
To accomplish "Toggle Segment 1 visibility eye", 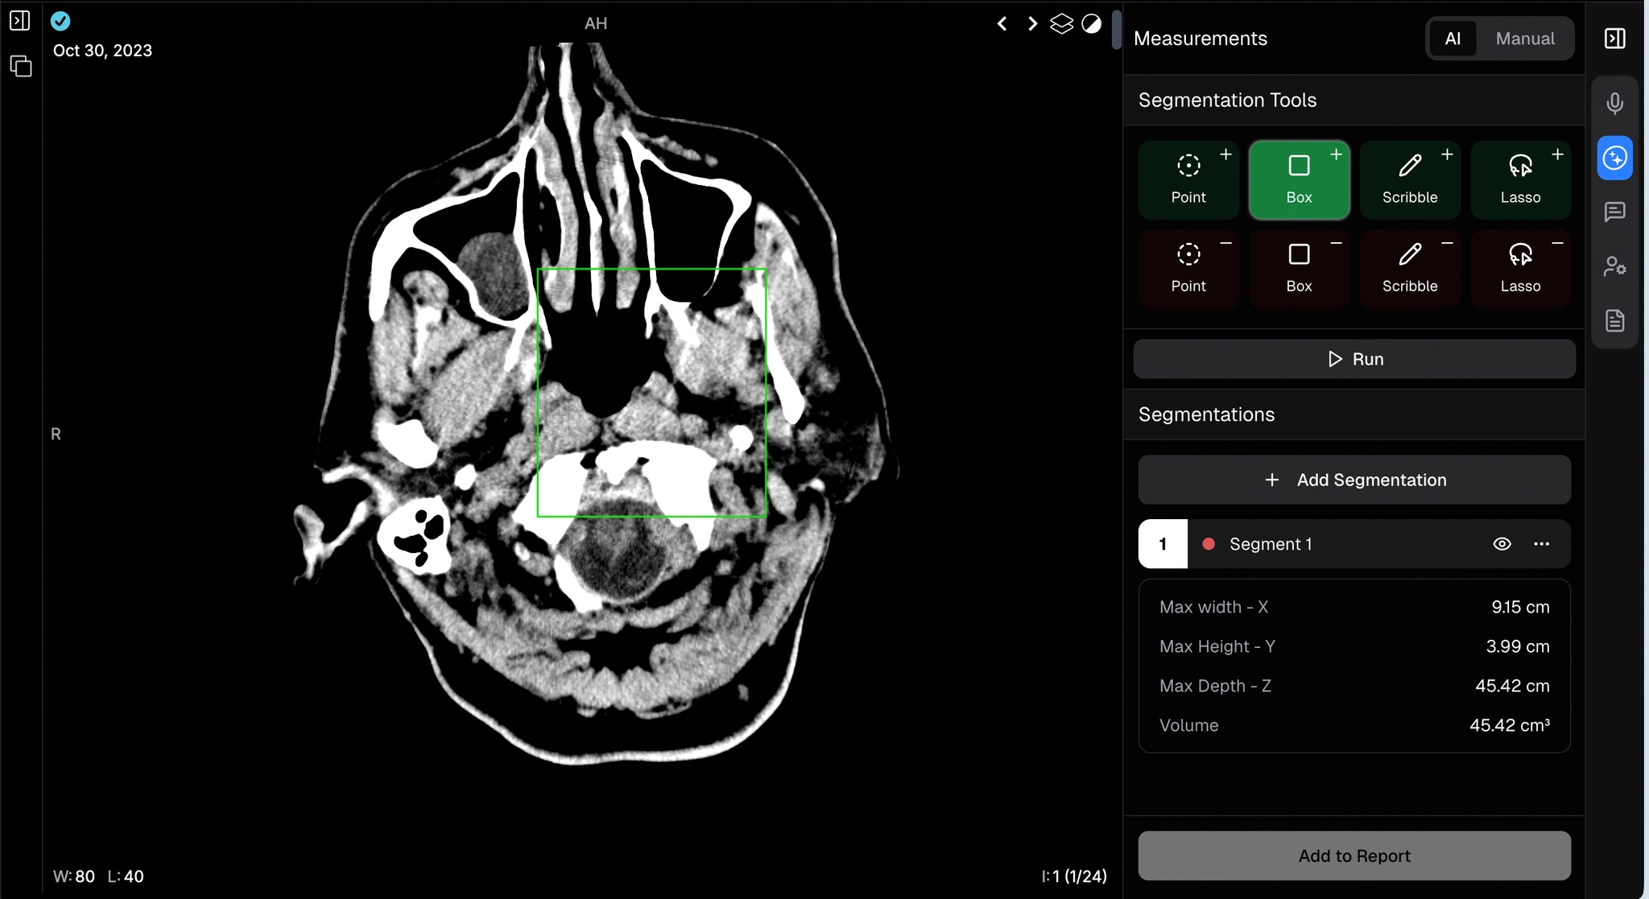I will tap(1502, 544).
